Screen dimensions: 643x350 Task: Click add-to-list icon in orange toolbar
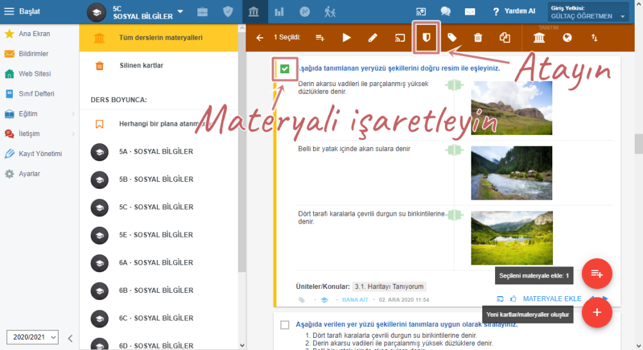tap(320, 38)
